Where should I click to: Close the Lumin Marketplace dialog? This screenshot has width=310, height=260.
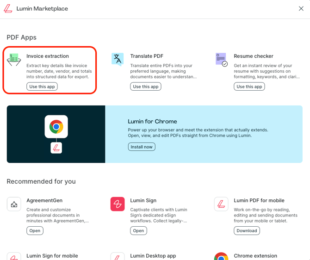tap(301, 8)
